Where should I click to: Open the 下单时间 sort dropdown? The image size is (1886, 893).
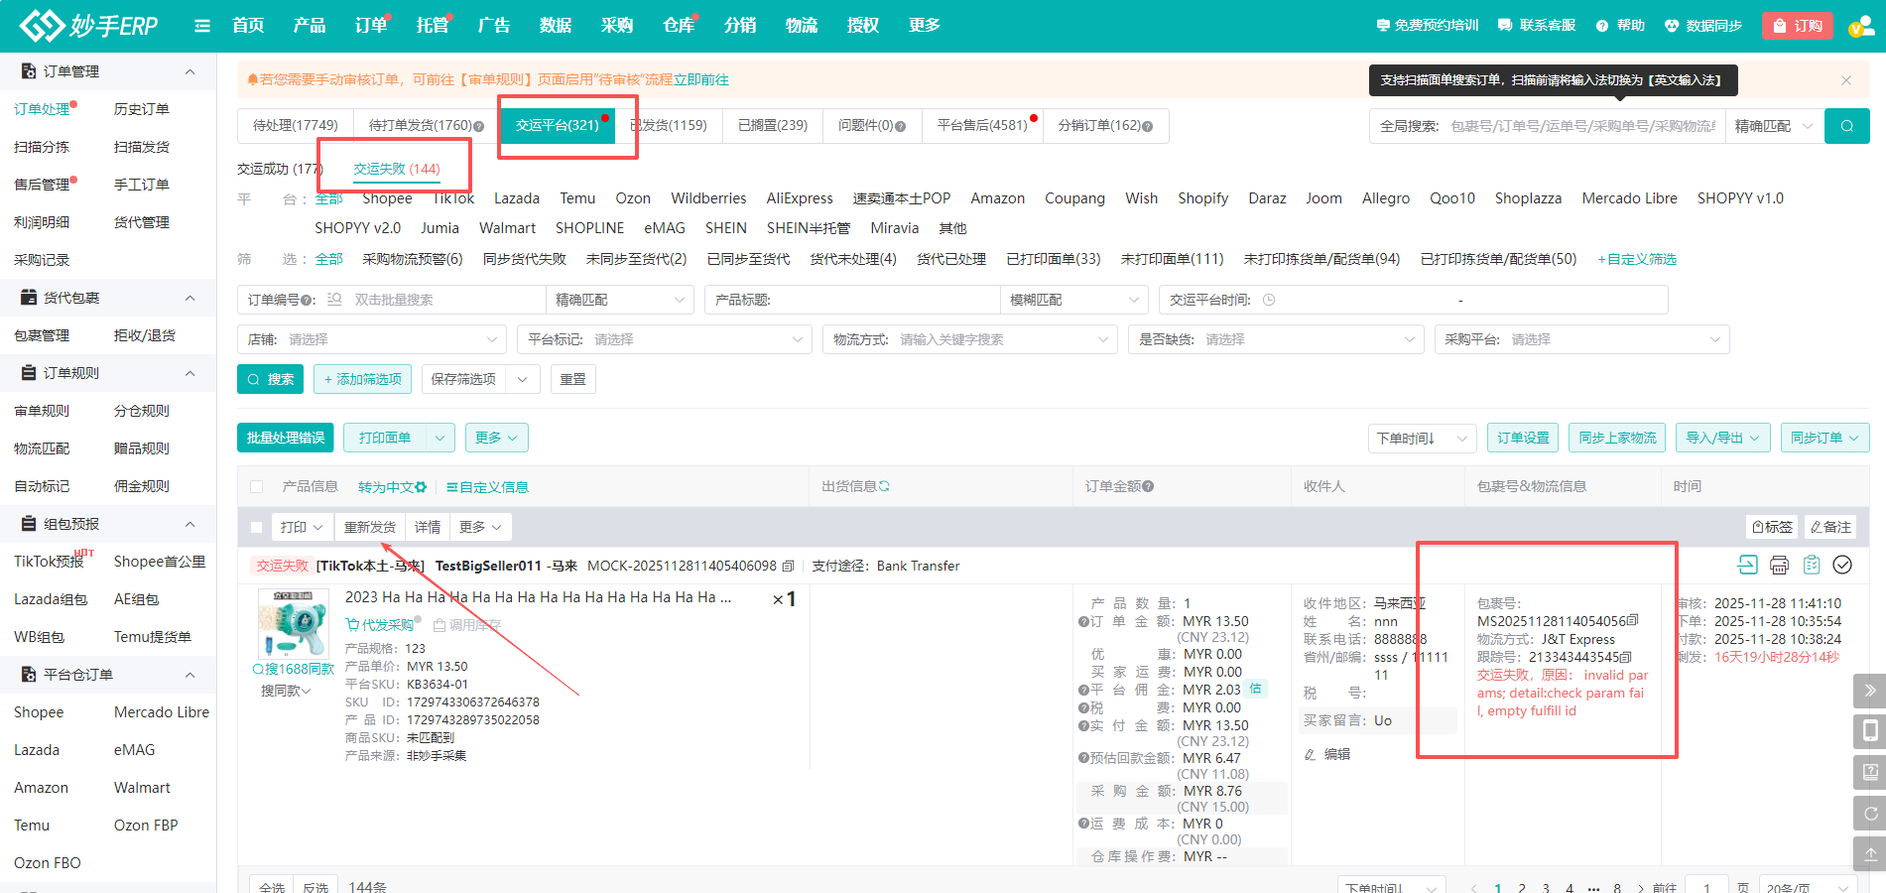(1422, 438)
